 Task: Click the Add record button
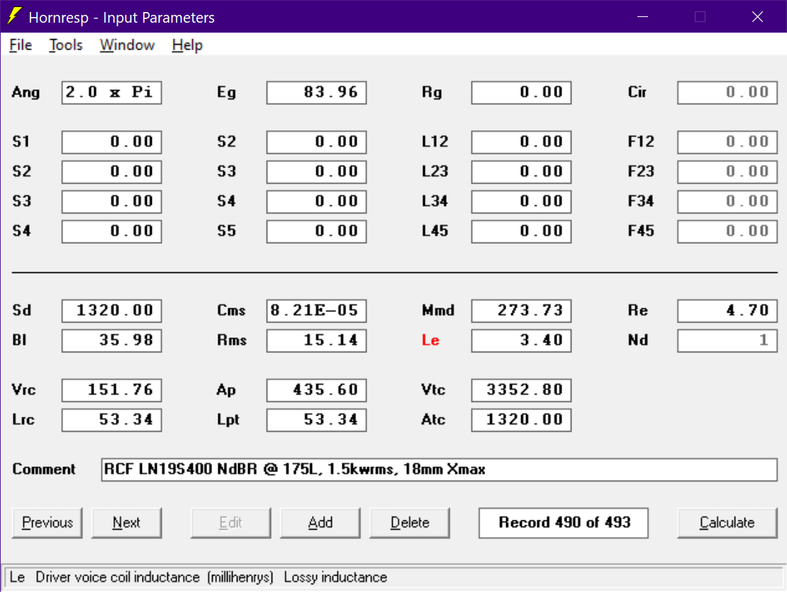coord(320,523)
